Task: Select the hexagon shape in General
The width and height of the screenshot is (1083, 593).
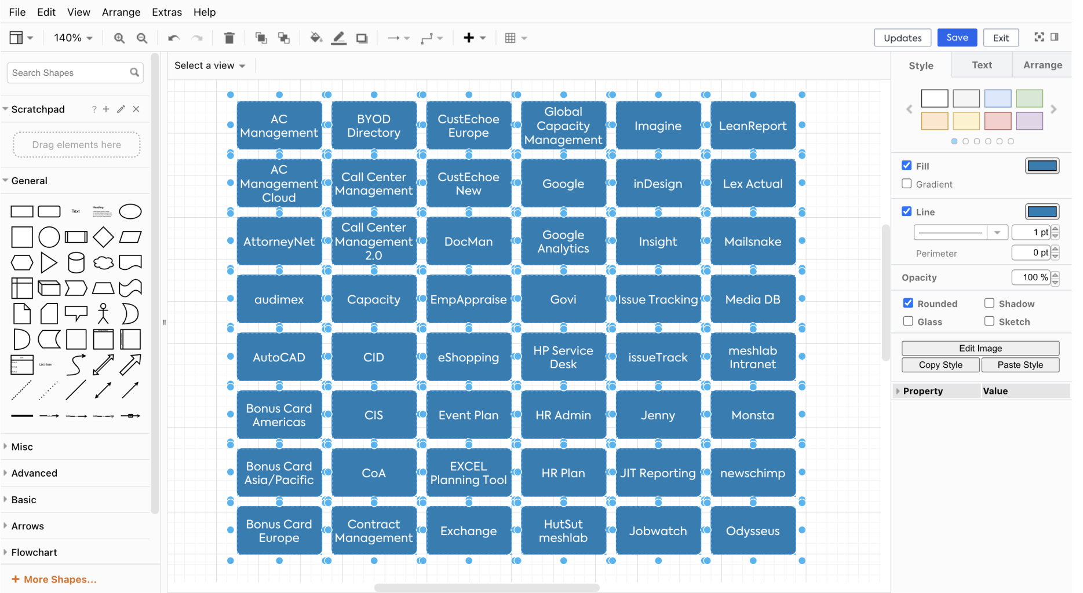Action: (22, 262)
